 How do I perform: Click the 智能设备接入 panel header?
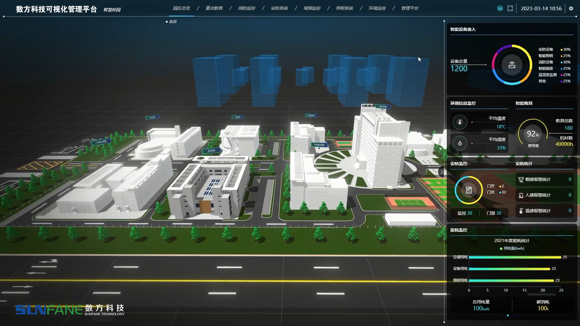coord(463,29)
